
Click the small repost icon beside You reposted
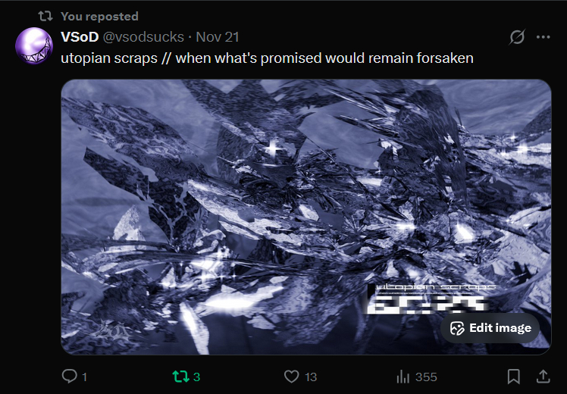click(45, 16)
